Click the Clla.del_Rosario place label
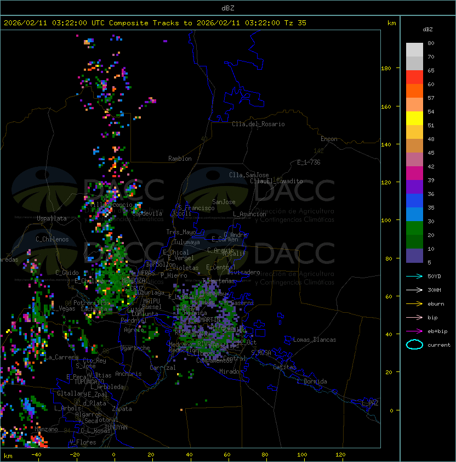This screenshot has width=456, height=462. pyautogui.click(x=258, y=124)
